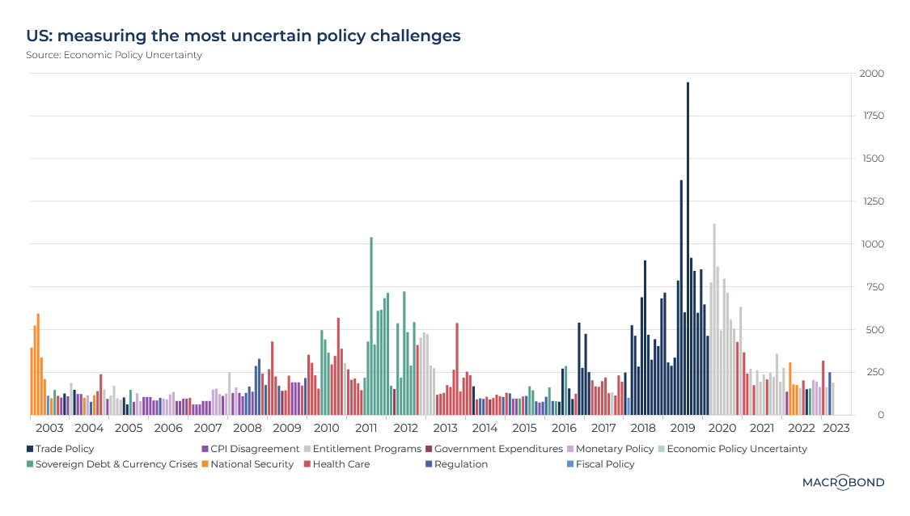Click the 2000 value on the y-axis
The width and height of the screenshot is (910, 516).
[x=872, y=74]
